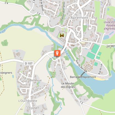Click the castle icon near Apremont
The image size is (115, 115).
[x=62, y=35]
